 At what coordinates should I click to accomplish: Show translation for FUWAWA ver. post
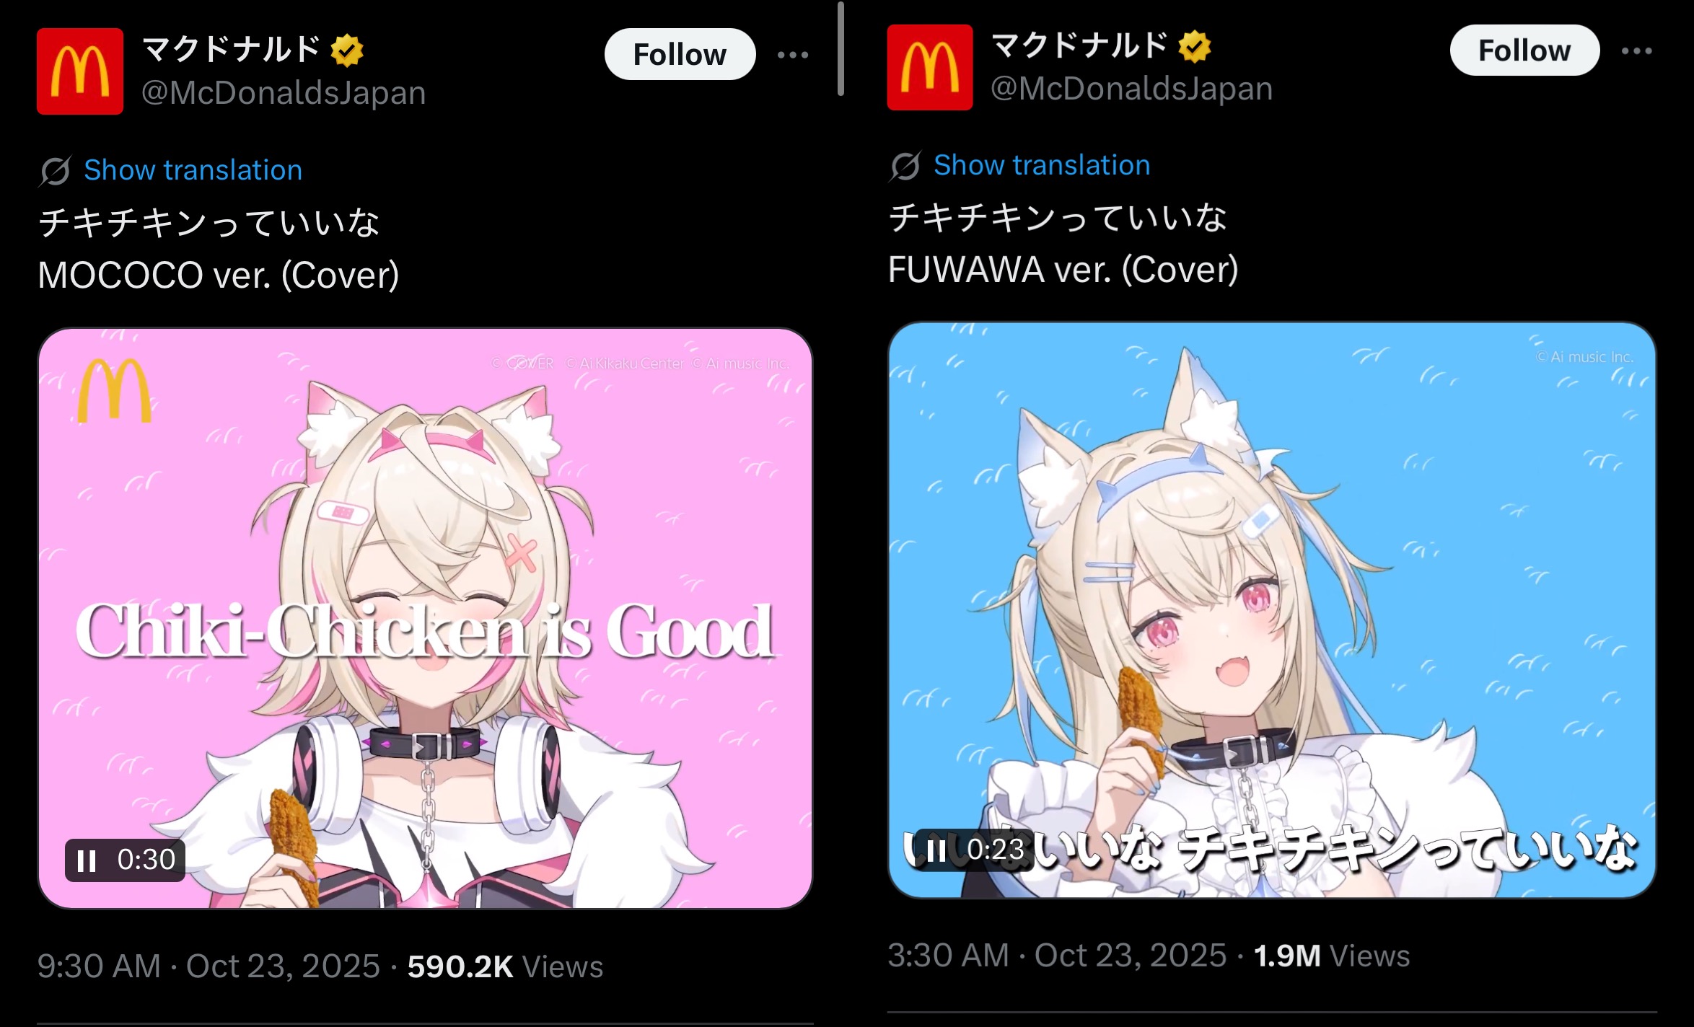click(1042, 165)
